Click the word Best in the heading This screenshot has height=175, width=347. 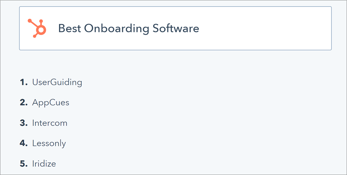pyautogui.click(x=69, y=28)
